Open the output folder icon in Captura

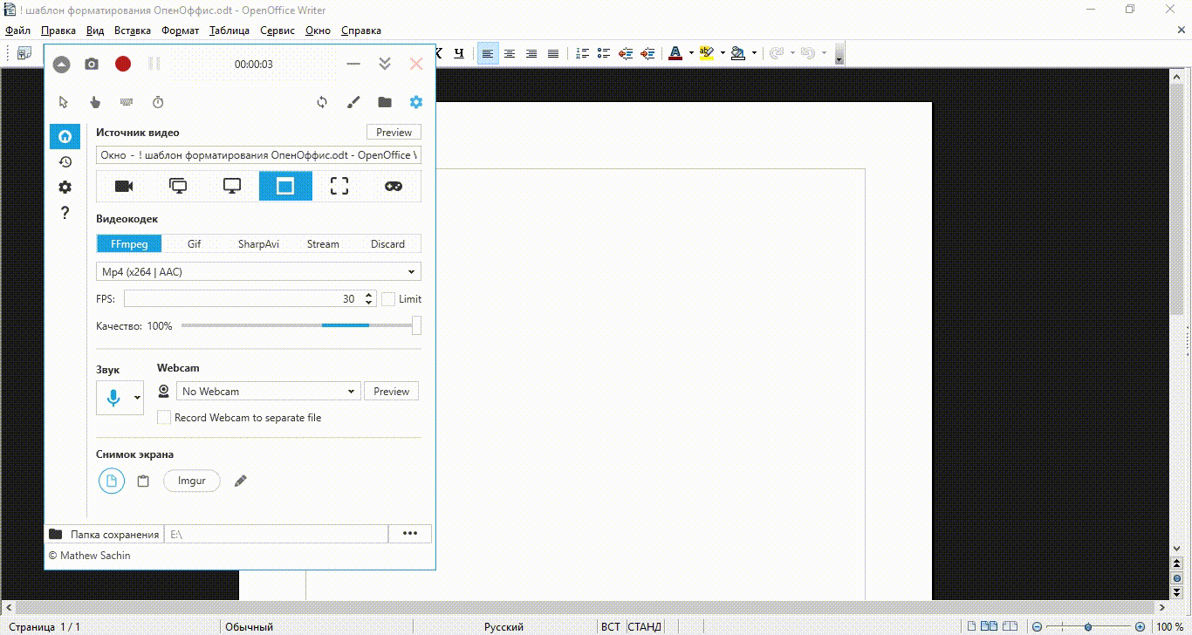coord(385,102)
